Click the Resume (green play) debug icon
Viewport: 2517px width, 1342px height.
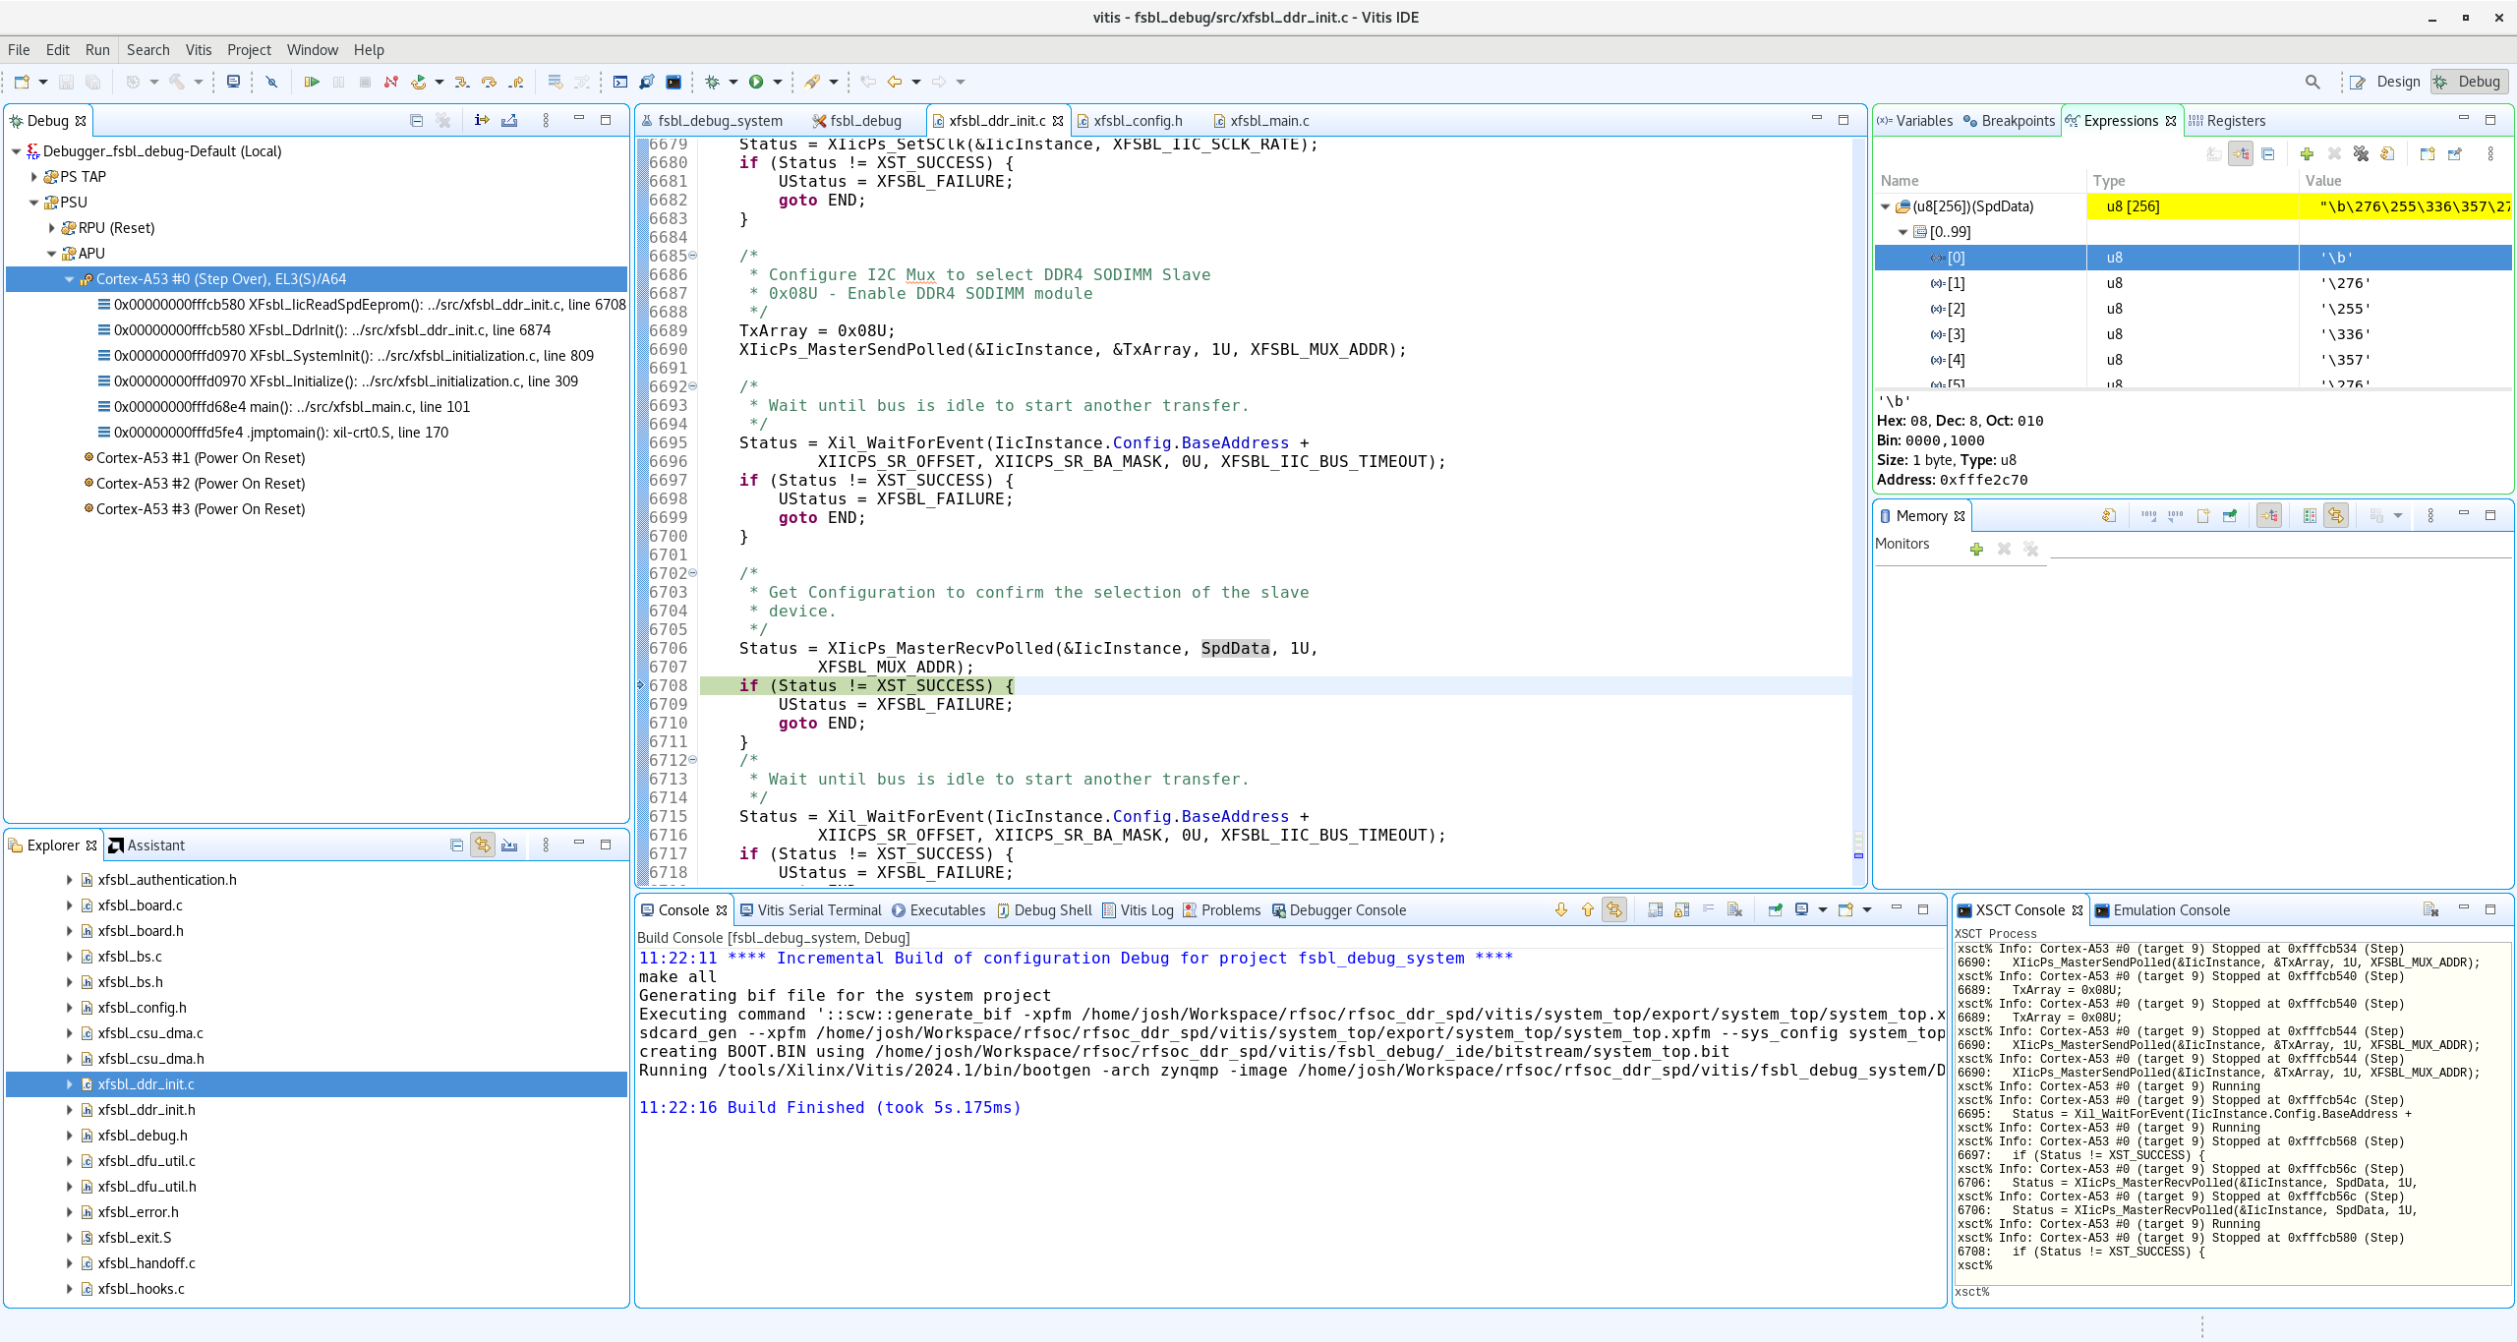click(313, 83)
